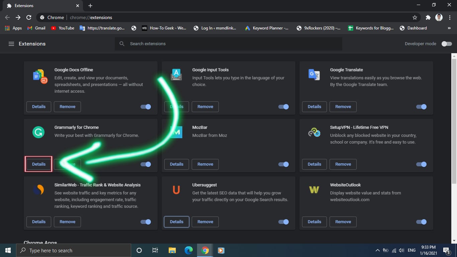The height and width of the screenshot is (257, 457).
Task: Open the 9xRockers (2020) bookmark
Action: (318, 28)
